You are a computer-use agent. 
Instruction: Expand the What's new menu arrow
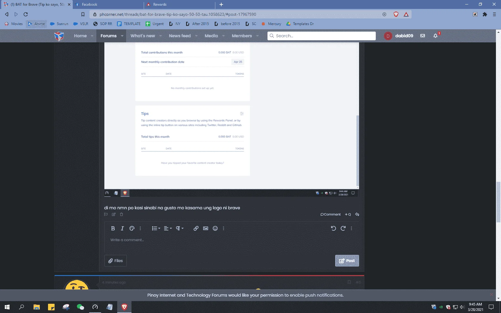click(x=160, y=36)
